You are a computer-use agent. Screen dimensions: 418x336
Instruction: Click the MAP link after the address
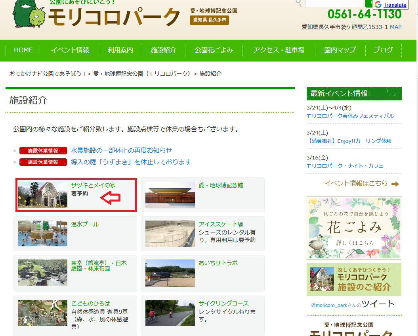395,27
